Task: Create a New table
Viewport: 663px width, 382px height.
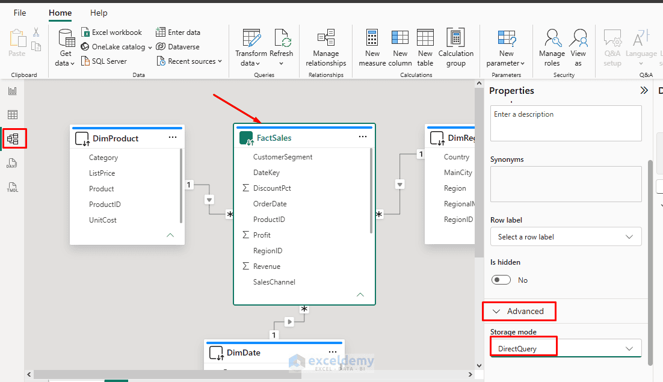Action: (x=425, y=48)
